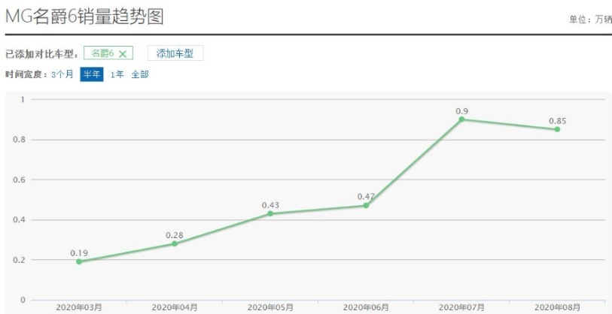This screenshot has width=612, height=314.
Task: Click the 时间宽度 label
Action: tap(27, 74)
